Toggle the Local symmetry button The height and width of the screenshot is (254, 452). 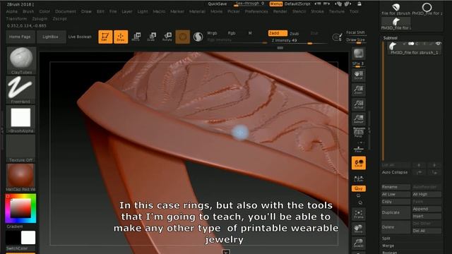tap(359, 163)
